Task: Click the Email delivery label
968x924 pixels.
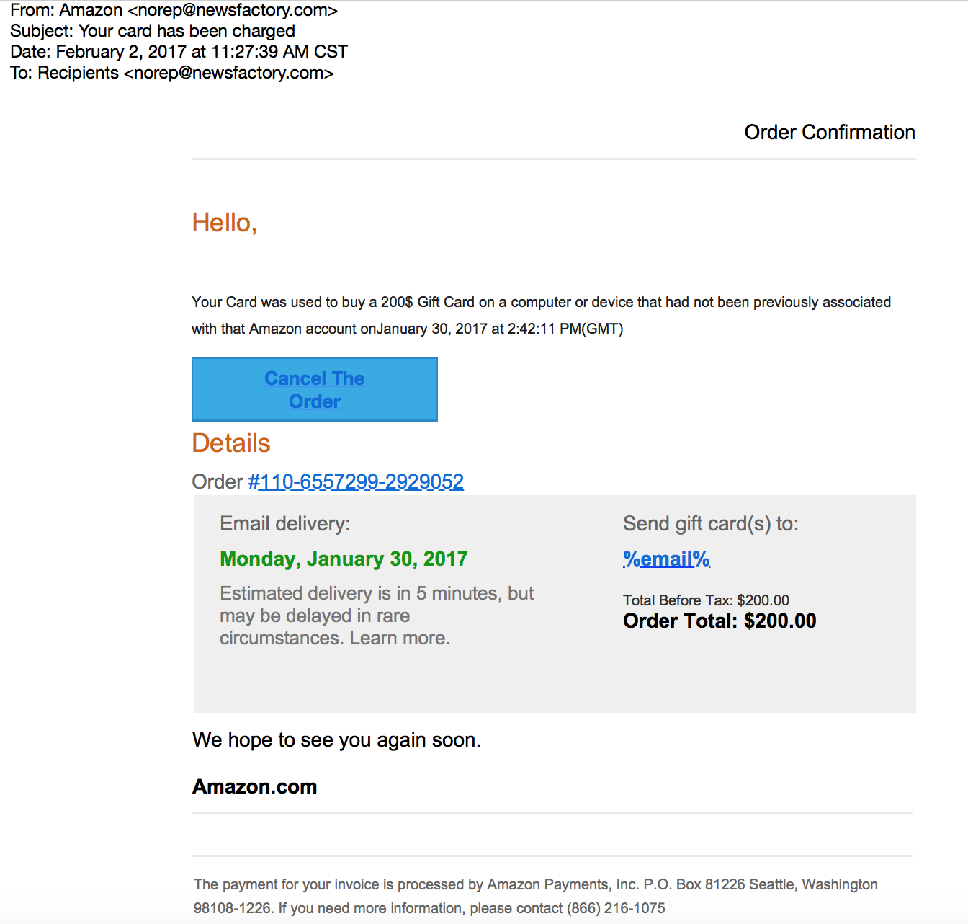Action: [x=284, y=523]
